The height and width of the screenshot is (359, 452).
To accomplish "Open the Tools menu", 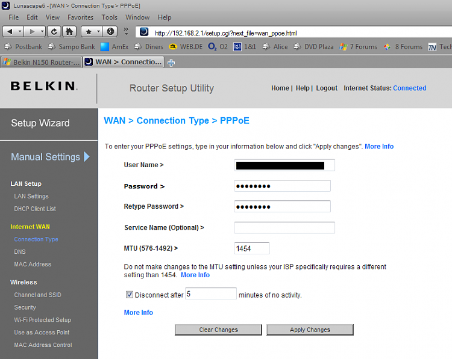I will coord(109,17).
